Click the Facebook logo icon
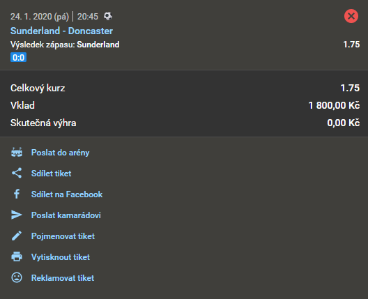 click(17, 194)
